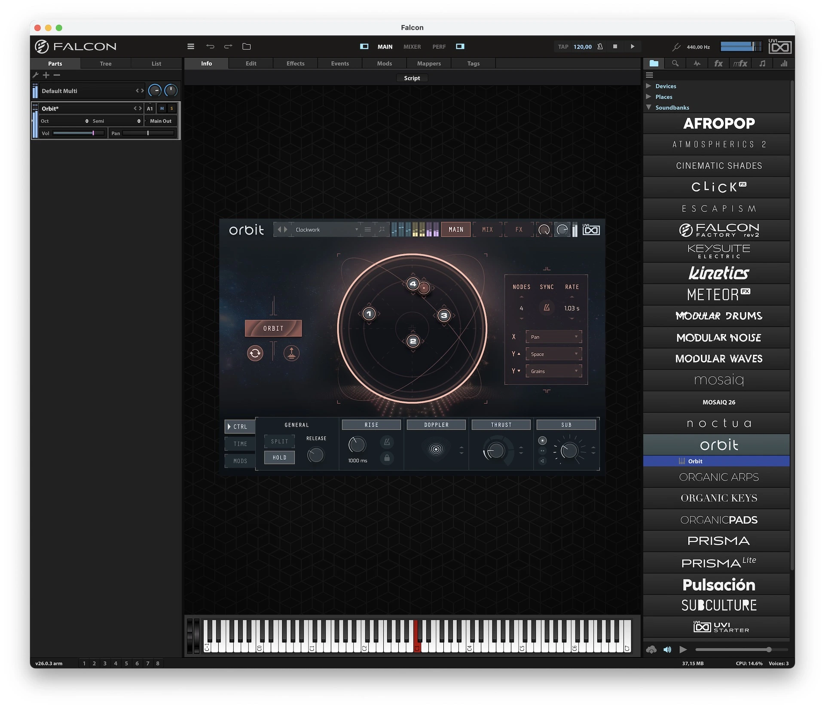Click the metronome icon next to tempo
825x708 pixels.
point(600,46)
